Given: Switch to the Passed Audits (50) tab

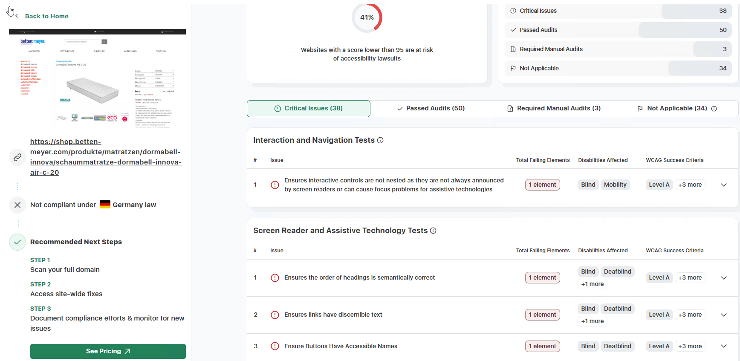Looking at the screenshot, I should [x=431, y=108].
